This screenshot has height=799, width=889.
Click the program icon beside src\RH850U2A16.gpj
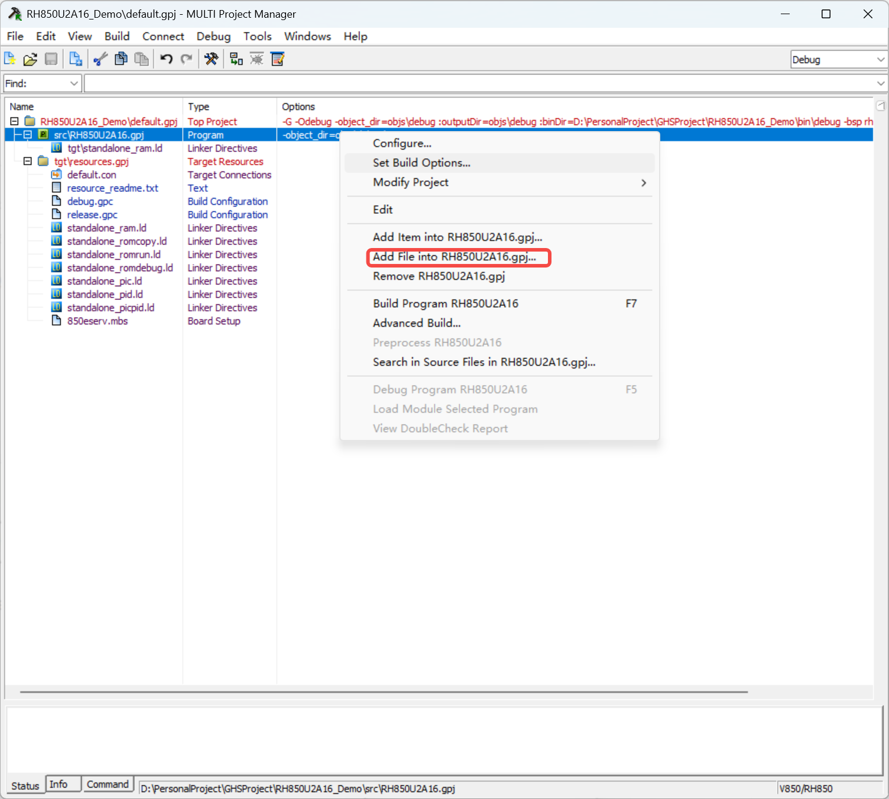(x=43, y=135)
